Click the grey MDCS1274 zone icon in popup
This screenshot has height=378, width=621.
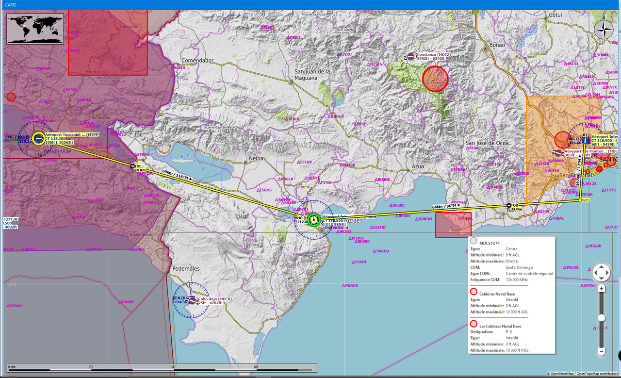[474, 241]
